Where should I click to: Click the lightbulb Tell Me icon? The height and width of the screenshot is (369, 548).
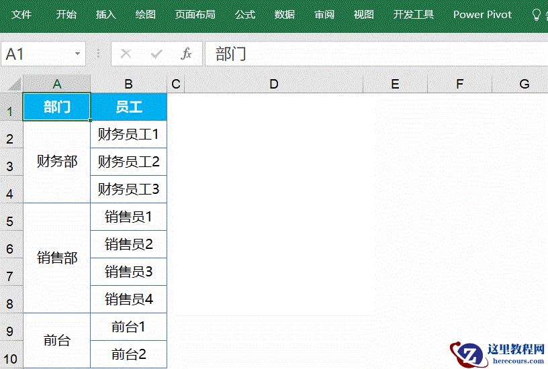click(x=536, y=15)
